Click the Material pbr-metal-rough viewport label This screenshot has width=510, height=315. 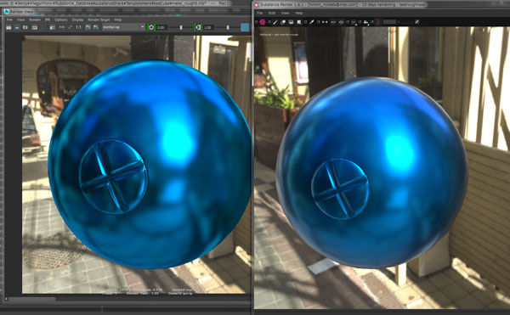[279, 35]
